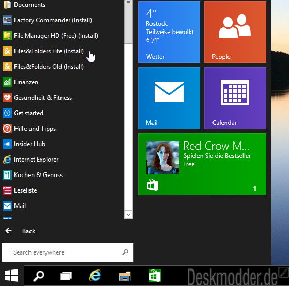Open the Get started app icon

click(x=7, y=113)
